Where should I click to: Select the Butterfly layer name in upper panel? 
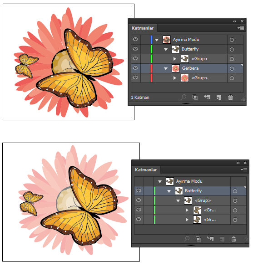pos(190,49)
